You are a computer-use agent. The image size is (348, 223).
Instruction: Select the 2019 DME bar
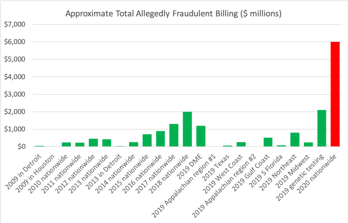(x=201, y=136)
